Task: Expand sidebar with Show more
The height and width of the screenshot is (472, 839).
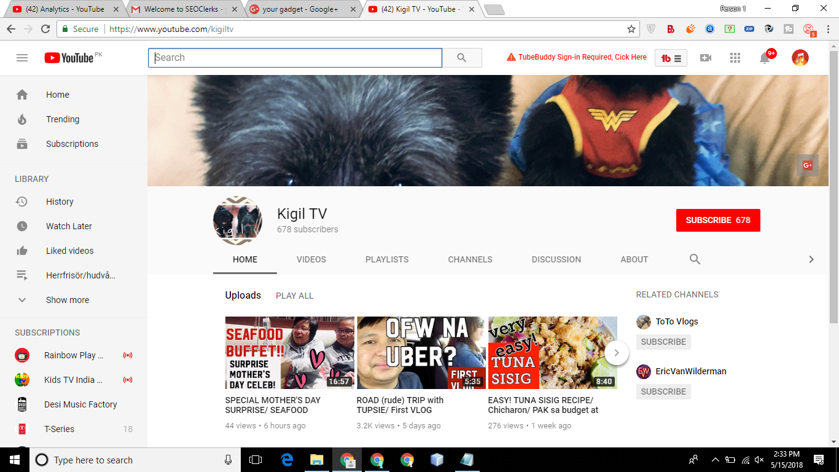Action: tap(68, 300)
